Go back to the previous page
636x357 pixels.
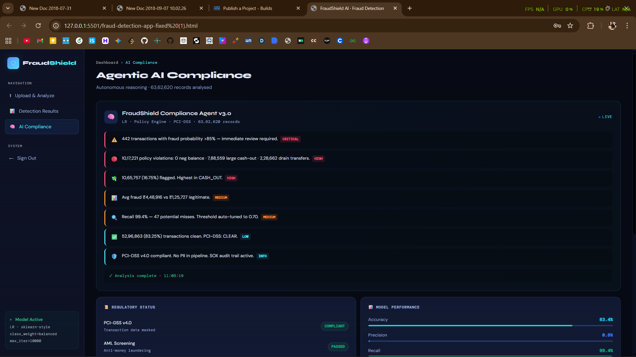click(x=9, y=26)
